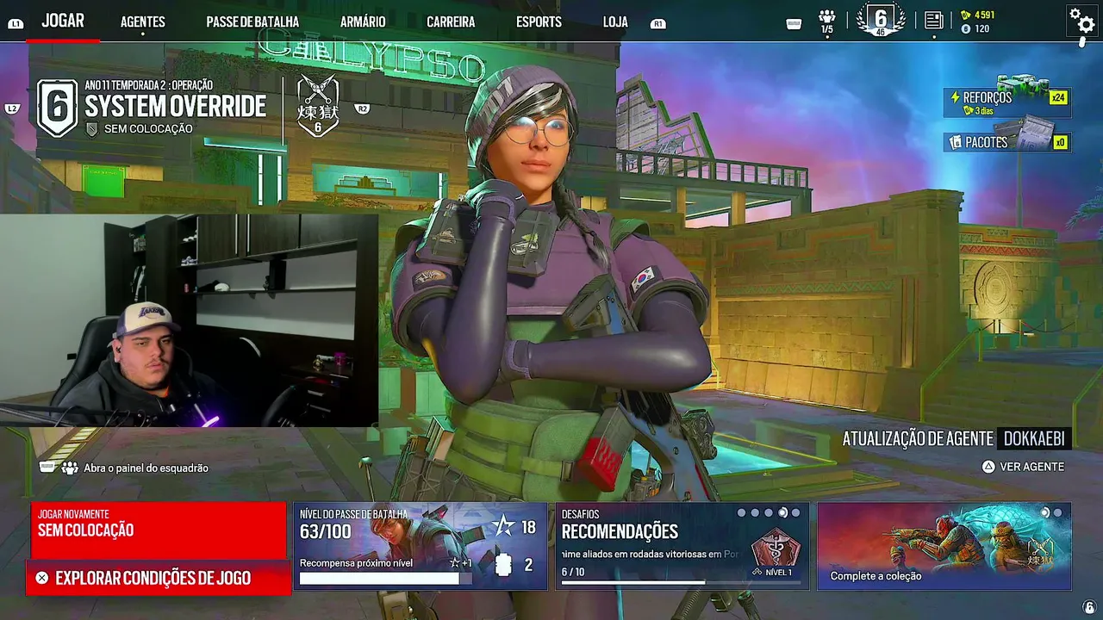Open the news feed icon

[933, 21]
